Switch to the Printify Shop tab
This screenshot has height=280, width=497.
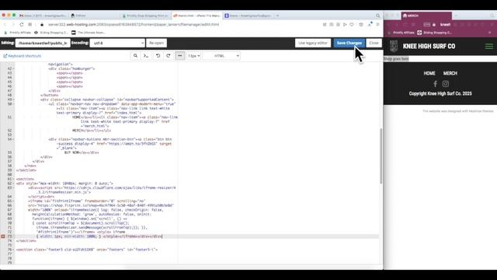(x=145, y=16)
